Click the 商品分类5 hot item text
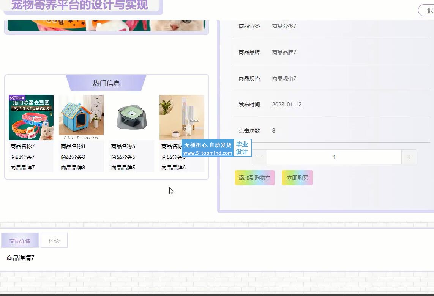The image size is (434, 296). [x=123, y=157]
